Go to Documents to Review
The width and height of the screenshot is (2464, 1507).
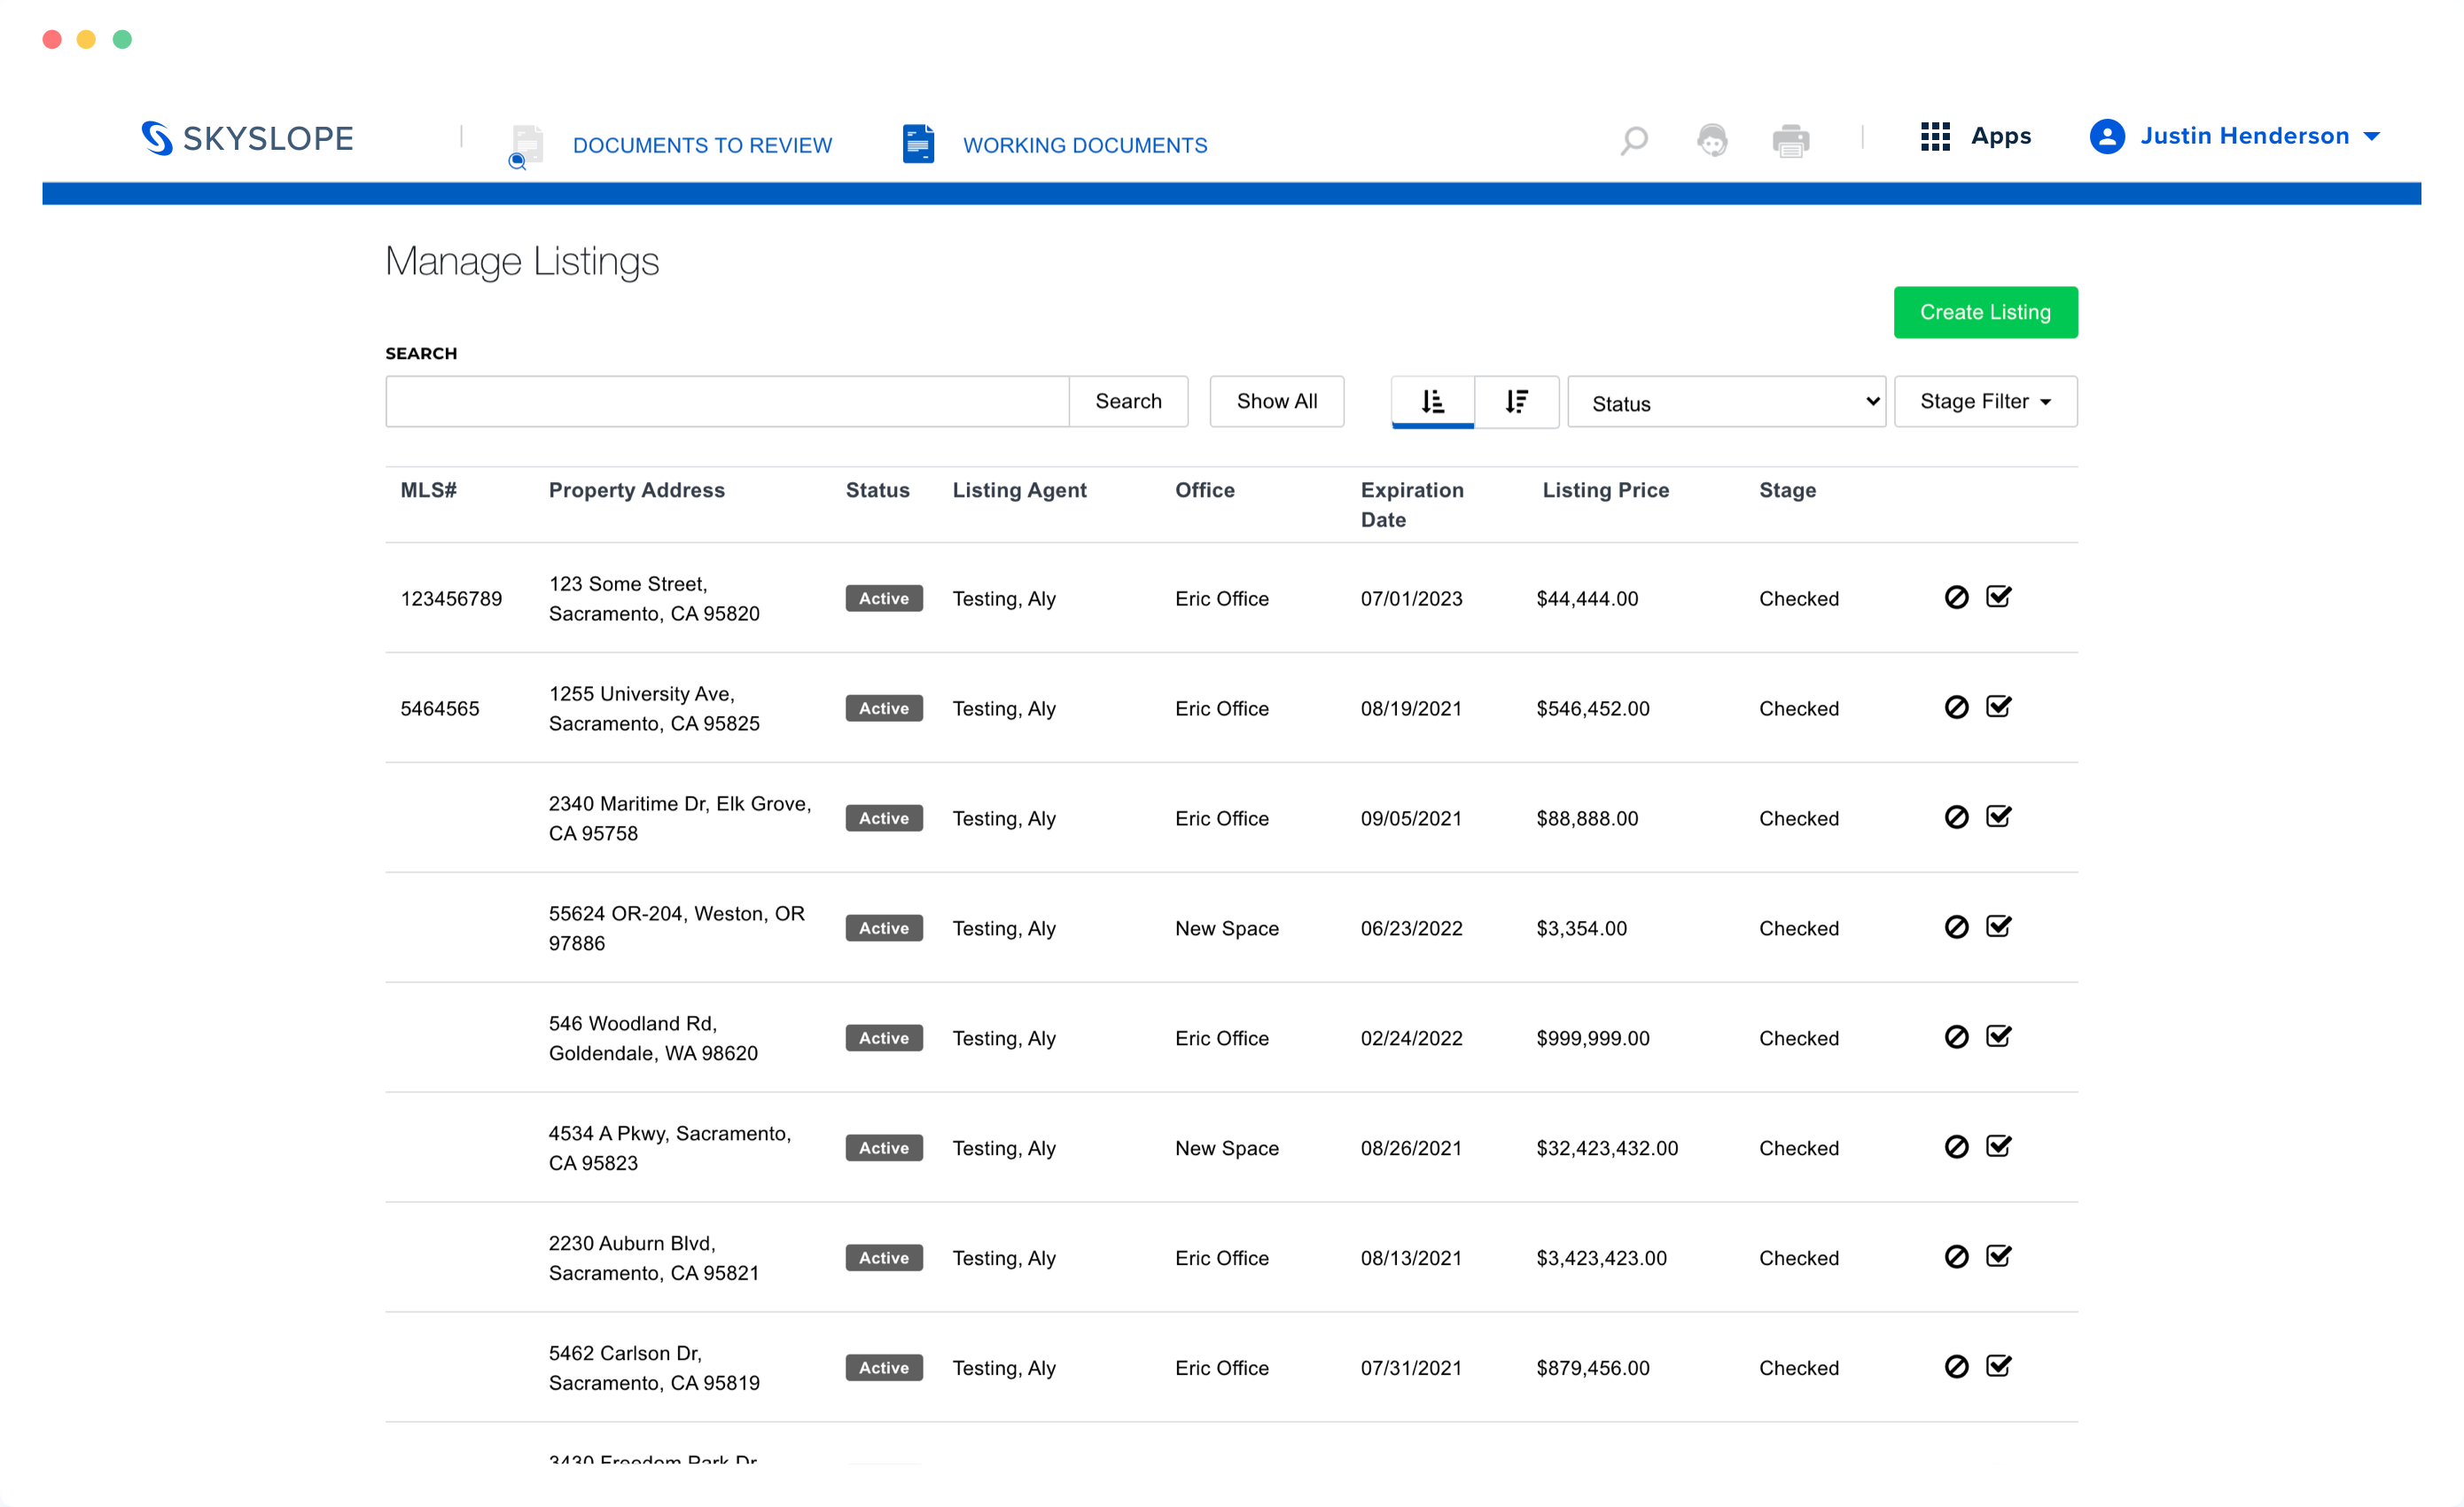(701, 145)
